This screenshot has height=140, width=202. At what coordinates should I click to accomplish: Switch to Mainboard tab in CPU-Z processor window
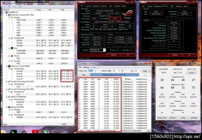tap(96, 6)
